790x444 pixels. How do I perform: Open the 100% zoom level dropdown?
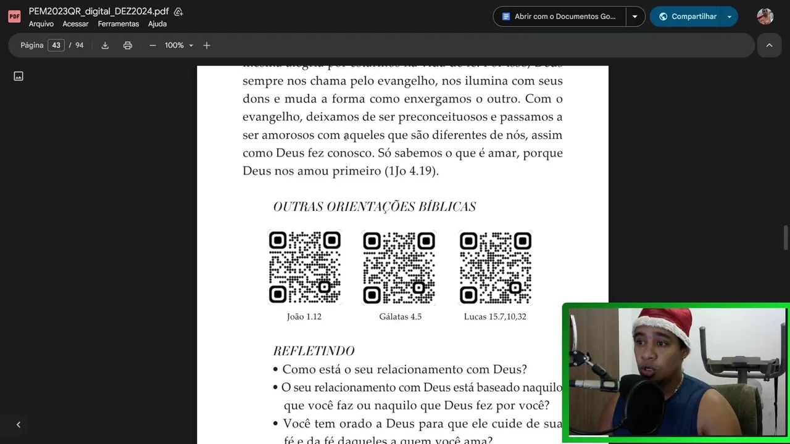pos(179,45)
